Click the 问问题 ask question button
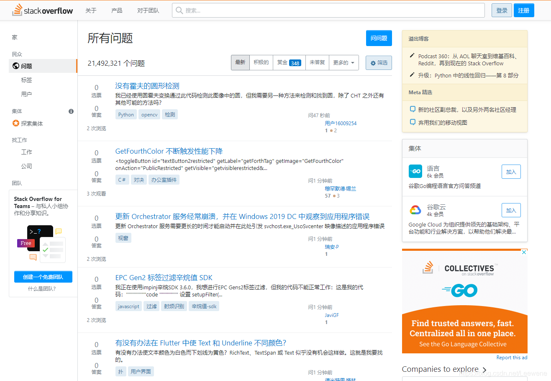 point(379,38)
